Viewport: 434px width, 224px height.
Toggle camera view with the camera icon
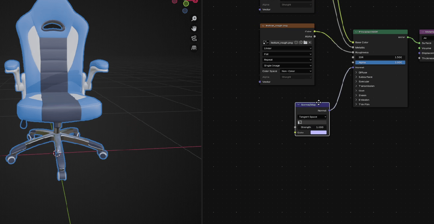(194, 38)
